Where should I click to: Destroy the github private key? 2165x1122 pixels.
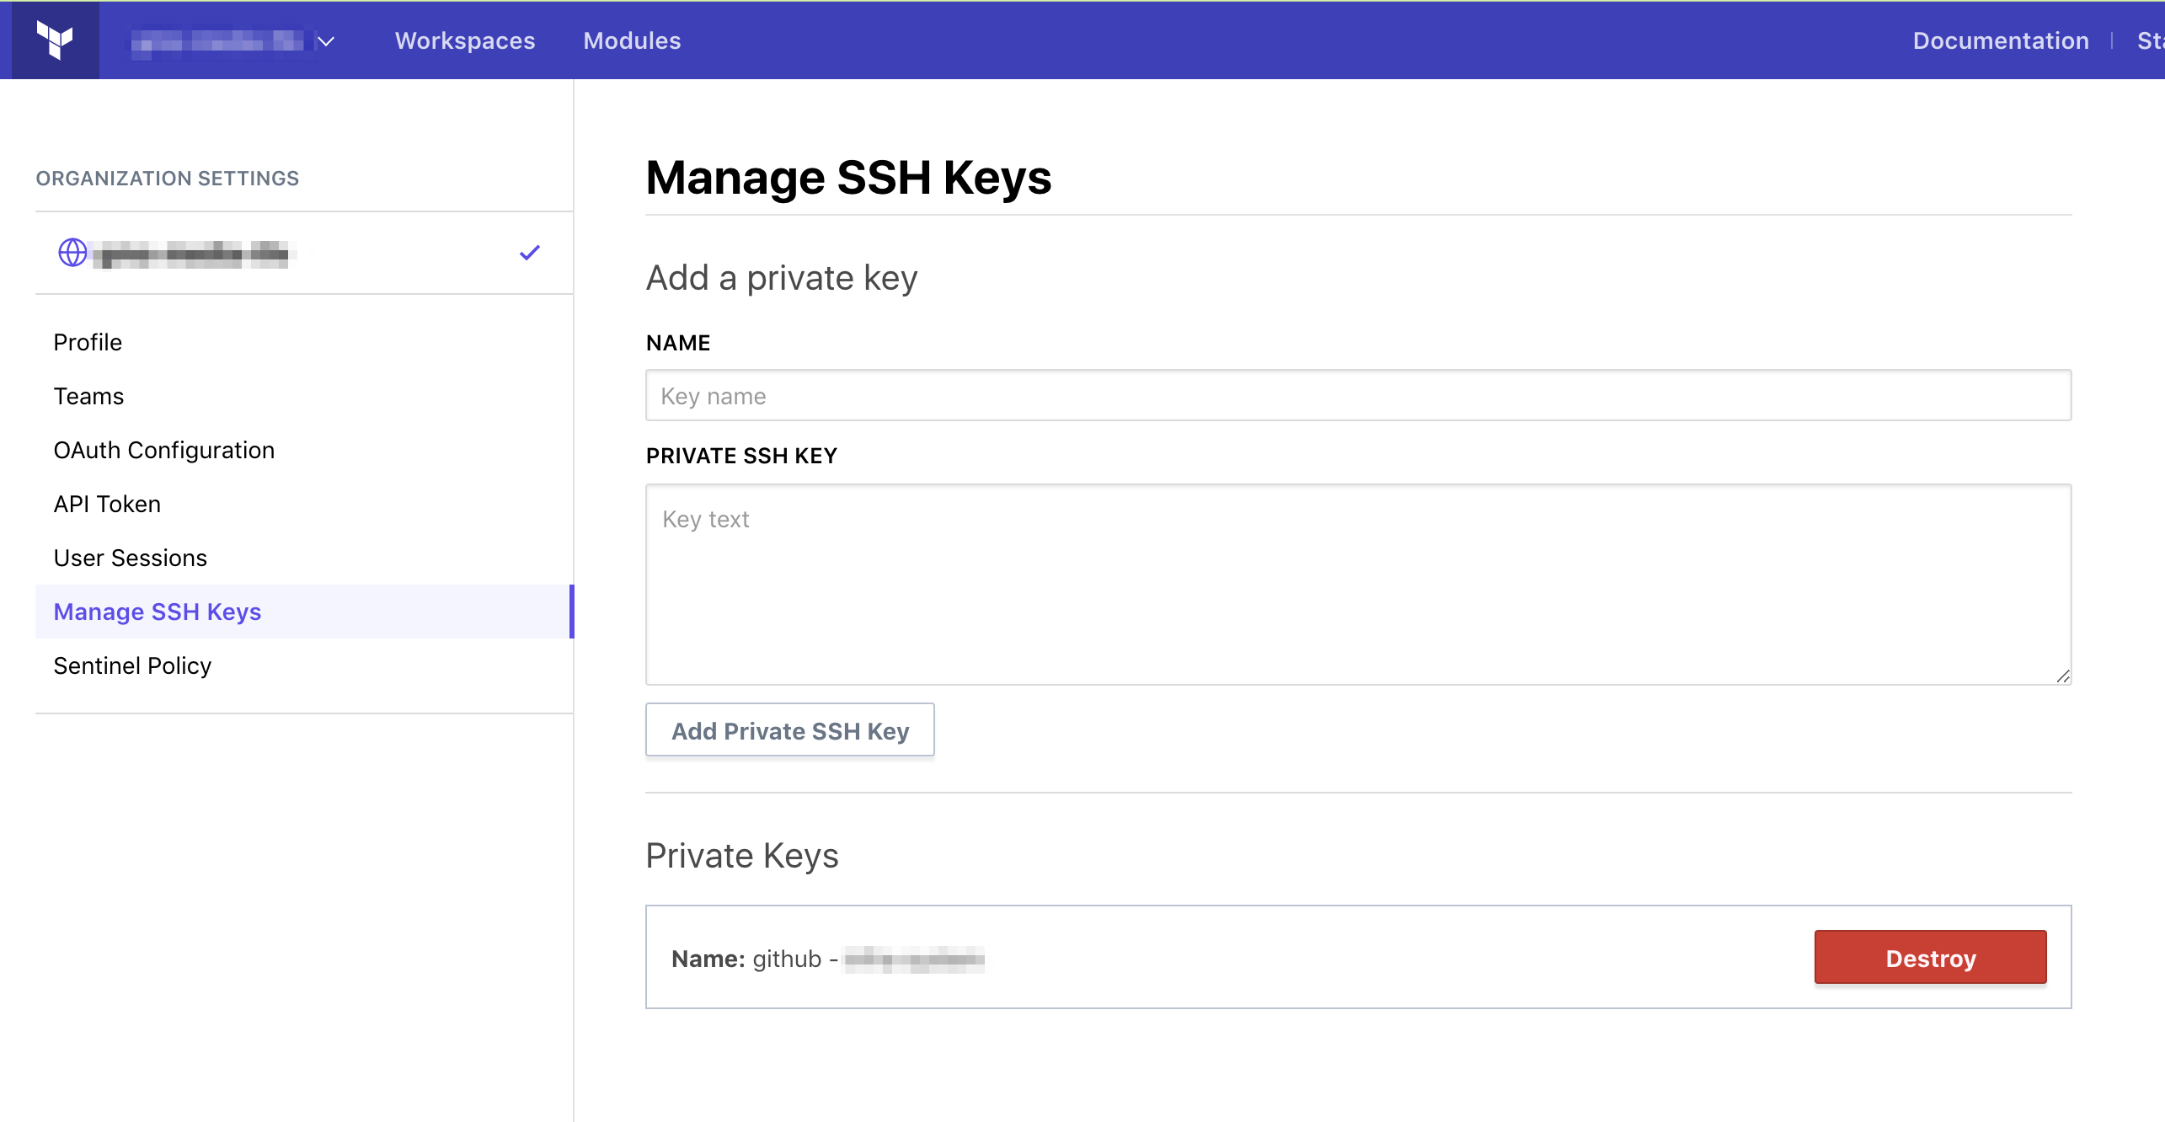pyautogui.click(x=1929, y=958)
